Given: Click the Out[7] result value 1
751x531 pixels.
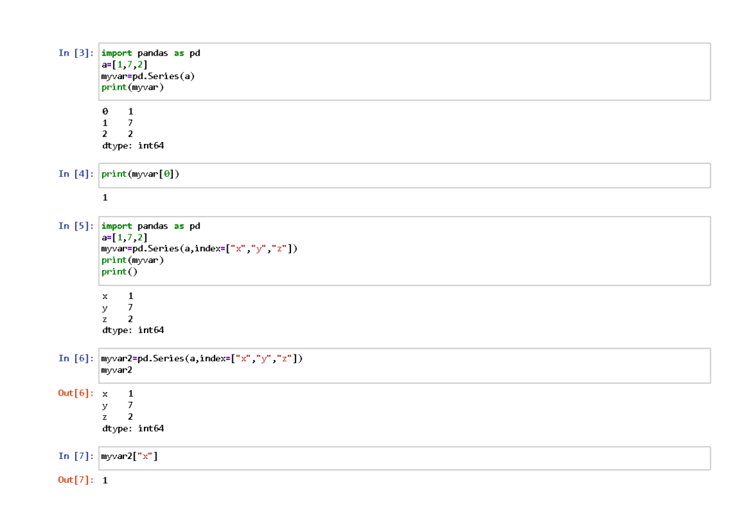Looking at the screenshot, I should 105,480.
